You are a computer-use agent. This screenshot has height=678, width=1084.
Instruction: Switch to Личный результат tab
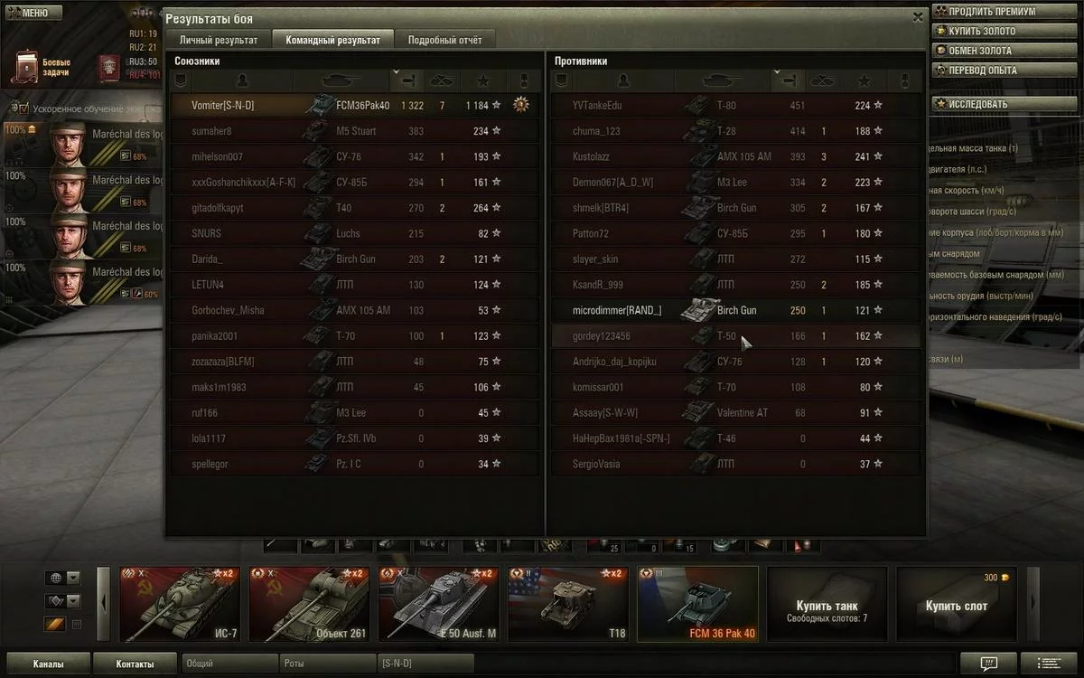(x=219, y=40)
